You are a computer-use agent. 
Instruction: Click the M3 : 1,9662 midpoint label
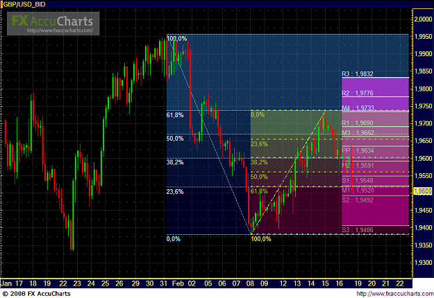(358, 132)
